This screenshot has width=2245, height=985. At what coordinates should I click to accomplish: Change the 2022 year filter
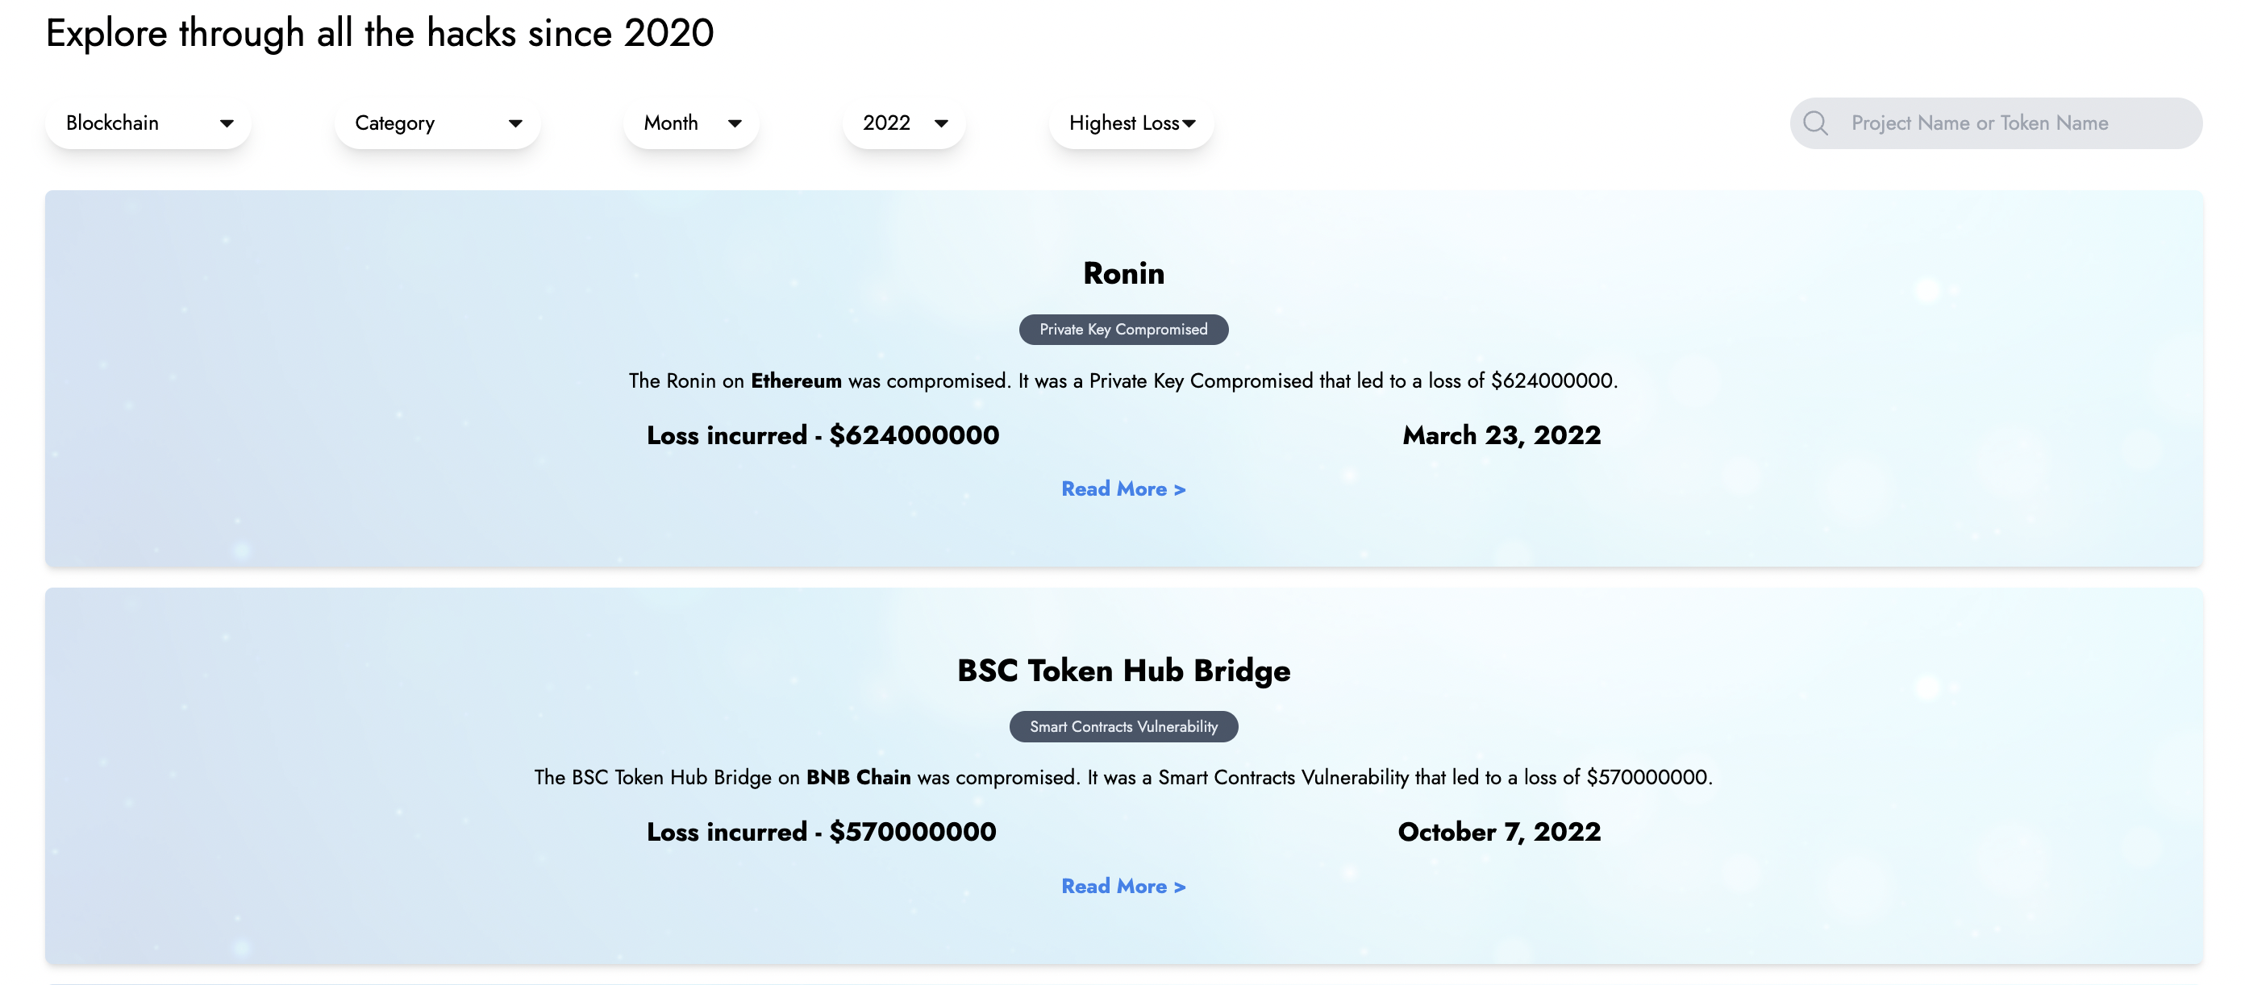click(903, 123)
